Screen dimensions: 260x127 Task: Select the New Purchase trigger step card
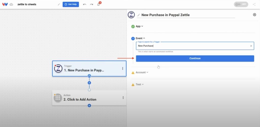click(89, 68)
